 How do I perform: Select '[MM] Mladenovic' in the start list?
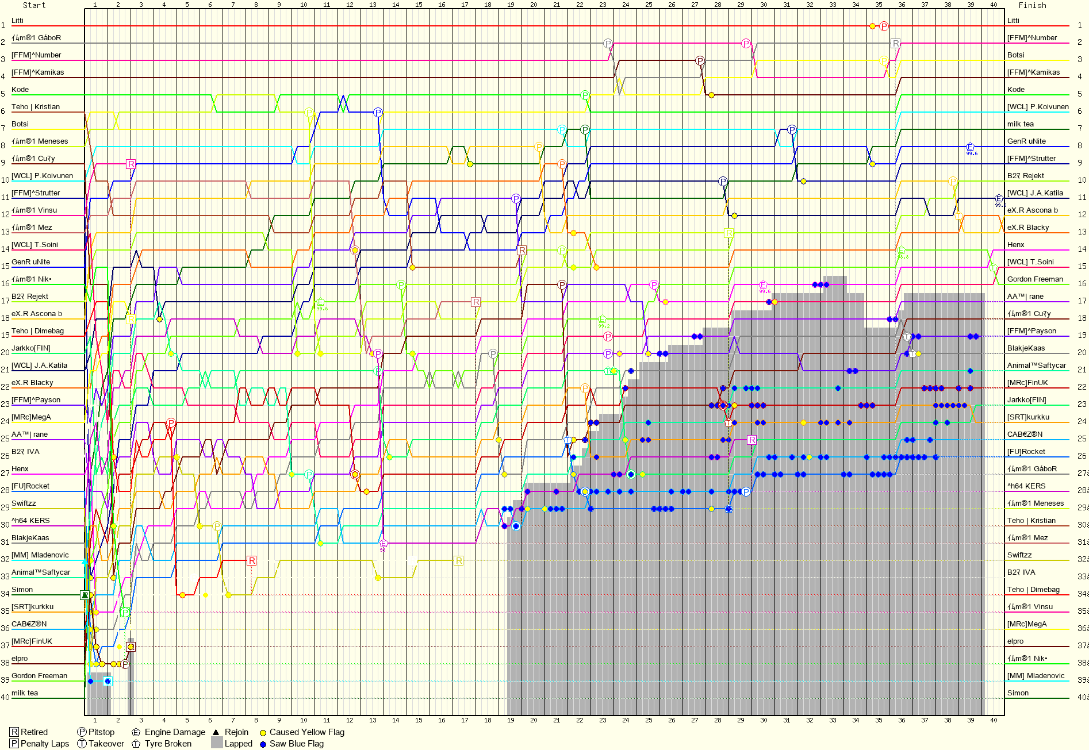(x=40, y=555)
